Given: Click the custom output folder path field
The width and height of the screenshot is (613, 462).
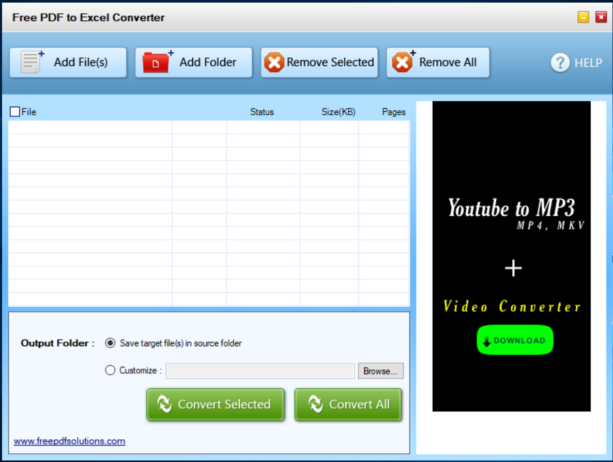Looking at the screenshot, I should 260,371.
